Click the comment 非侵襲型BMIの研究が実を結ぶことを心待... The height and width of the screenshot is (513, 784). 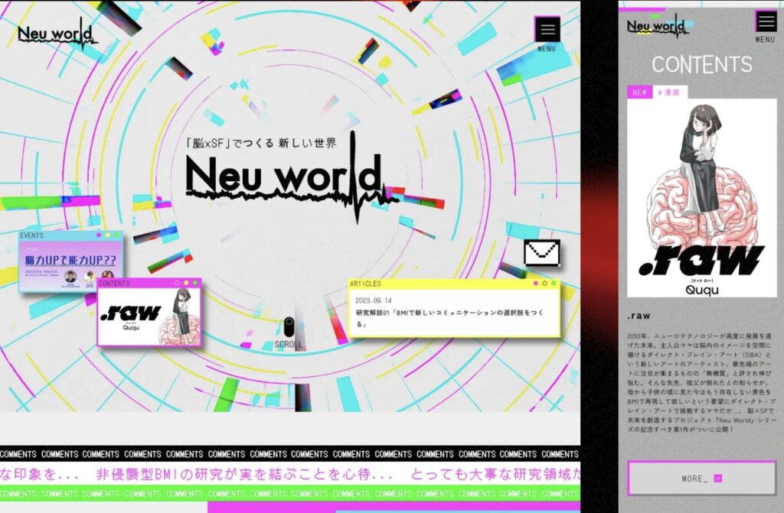244,473
